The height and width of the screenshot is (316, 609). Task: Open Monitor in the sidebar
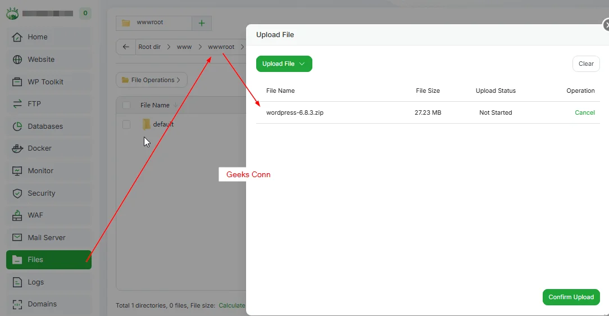point(49,170)
